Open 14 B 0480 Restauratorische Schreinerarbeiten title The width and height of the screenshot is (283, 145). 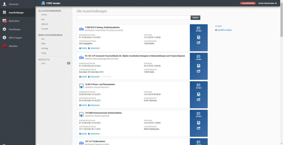pos(103,113)
